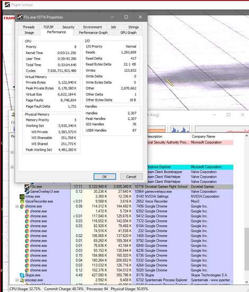Click Commit Charge value in status bar
Image resolution: width=249 pixels, height=292 pixels.
64,289
